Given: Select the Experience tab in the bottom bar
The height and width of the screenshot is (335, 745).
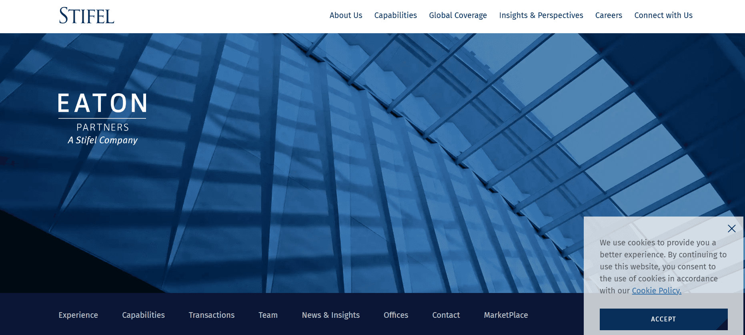Looking at the screenshot, I should point(78,315).
